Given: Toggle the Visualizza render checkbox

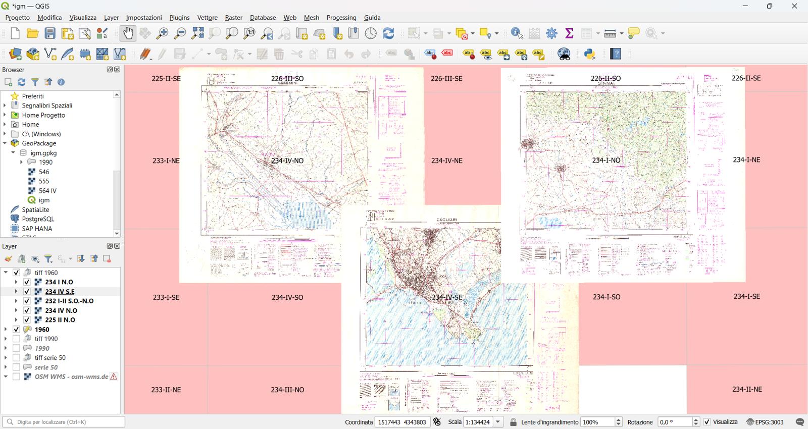Looking at the screenshot, I should [707, 422].
